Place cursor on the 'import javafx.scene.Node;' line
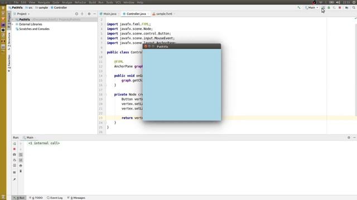Viewport: 357px width, 200px height. pos(130,29)
